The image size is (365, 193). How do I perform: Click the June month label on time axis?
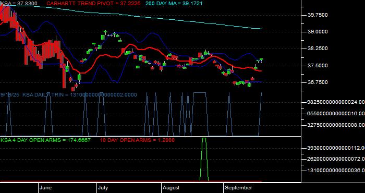pos(46,188)
